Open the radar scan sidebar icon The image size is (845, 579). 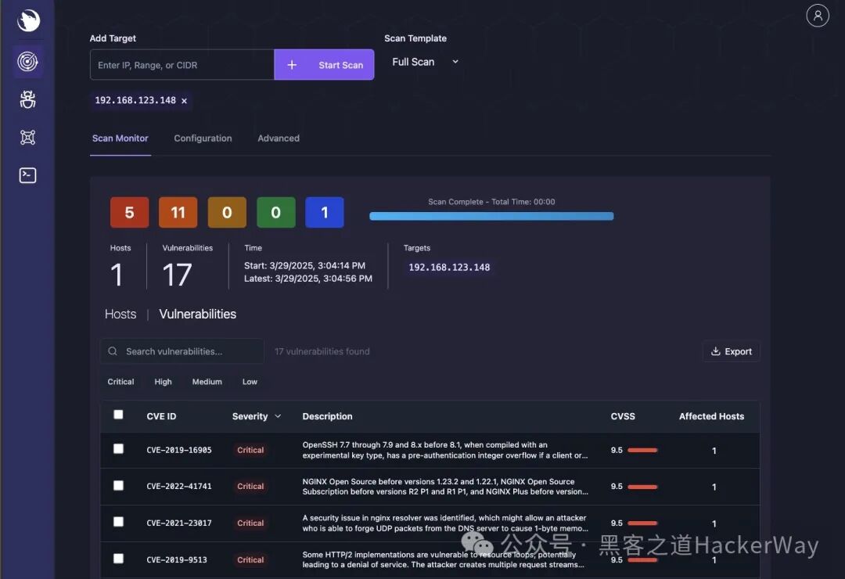pos(27,62)
